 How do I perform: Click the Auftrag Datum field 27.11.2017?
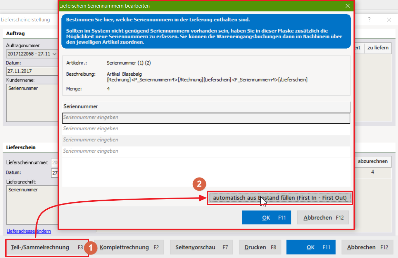point(32,71)
